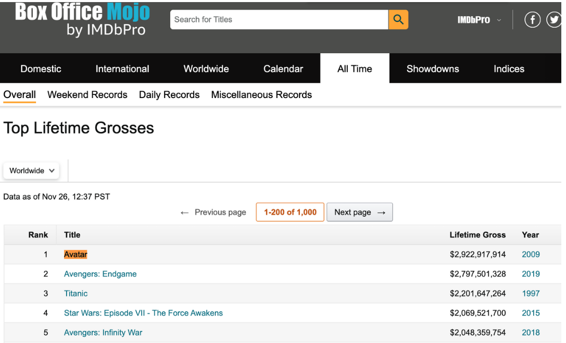Open the Titanic title link
566x343 pixels.
coord(76,293)
